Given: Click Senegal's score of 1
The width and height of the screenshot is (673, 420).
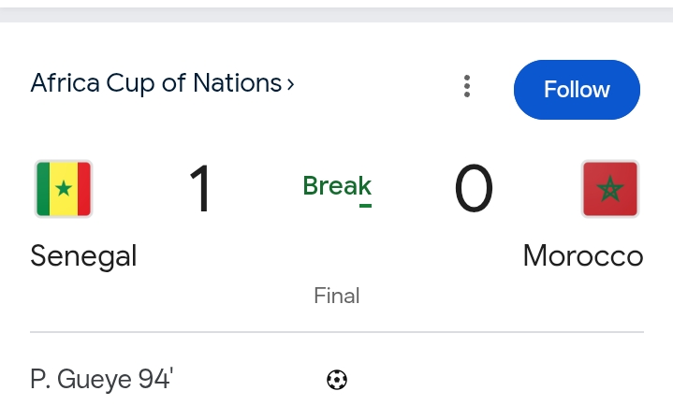Looking at the screenshot, I should point(201,189).
